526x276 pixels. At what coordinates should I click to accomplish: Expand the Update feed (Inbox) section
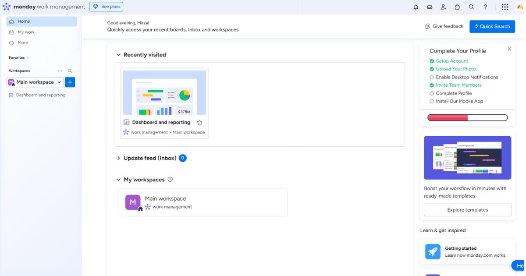tap(118, 158)
